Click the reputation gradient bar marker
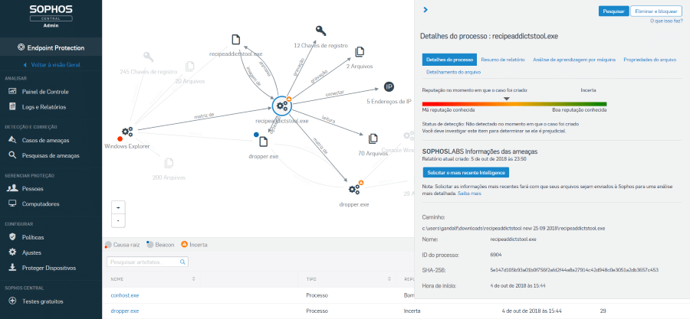 coord(507,99)
